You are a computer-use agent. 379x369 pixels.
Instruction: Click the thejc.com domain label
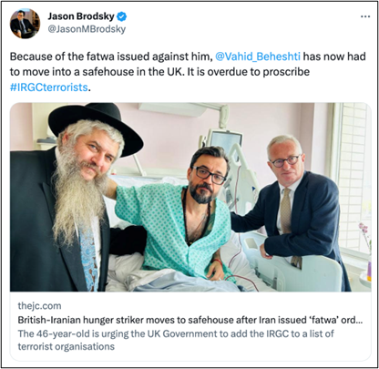click(39, 305)
